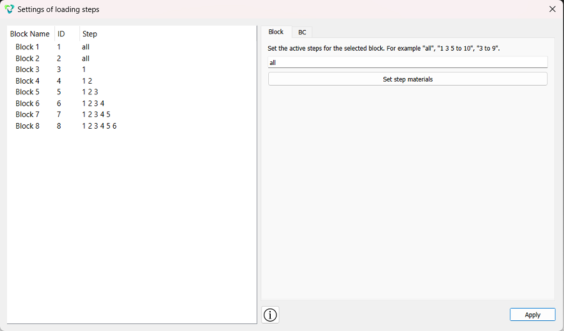Pick Block 5 from the list
Image resolution: width=564 pixels, height=331 pixels.
(132, 92)
